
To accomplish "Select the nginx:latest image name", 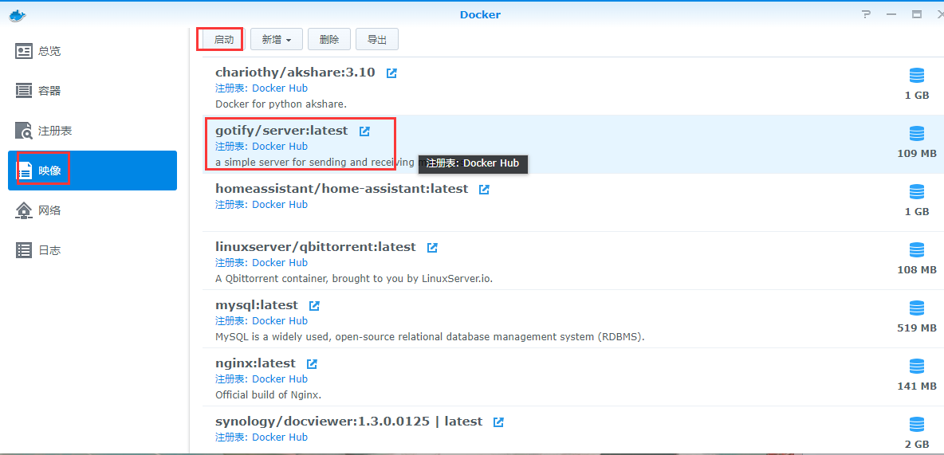I will pyautogui.click(x=255, y=363).
